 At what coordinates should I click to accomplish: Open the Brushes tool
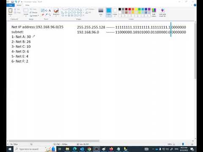click(x=56, y=12)
